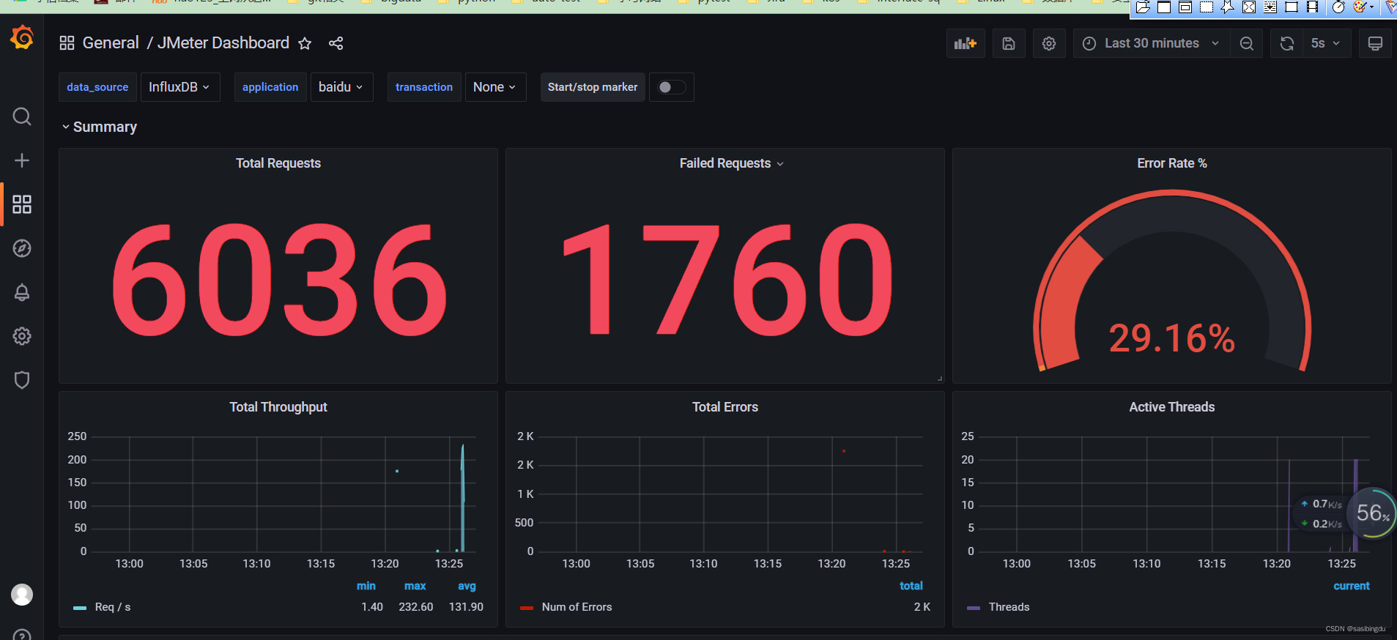Click the 56% network speed floating widget
The image size is (1397, 640).
pyautogui.click(x=1371, y=513)
